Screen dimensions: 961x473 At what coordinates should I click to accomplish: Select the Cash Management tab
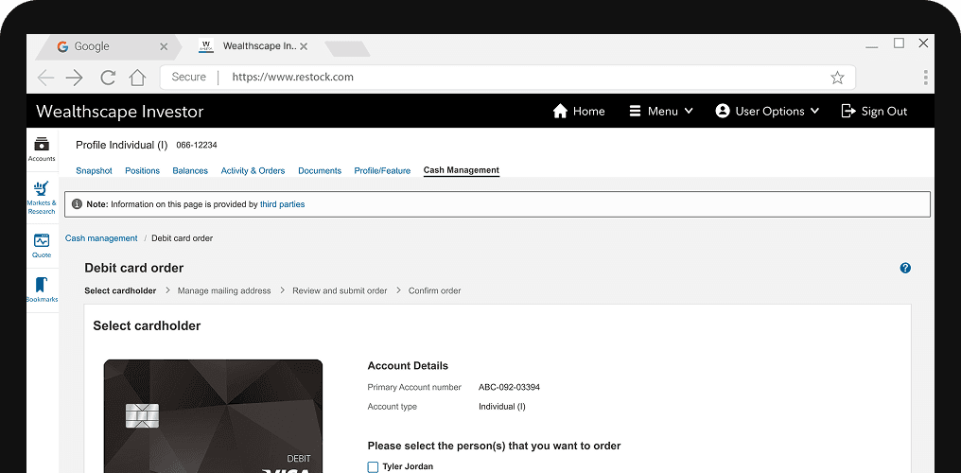pos(462,170)
